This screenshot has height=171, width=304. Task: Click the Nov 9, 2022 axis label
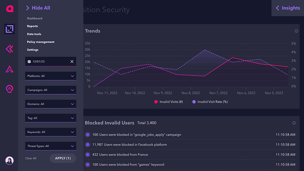[x=163, y=93]
